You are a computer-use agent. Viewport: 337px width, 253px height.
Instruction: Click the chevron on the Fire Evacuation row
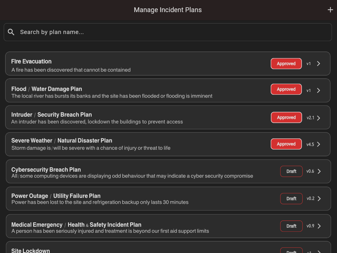tap(318, 64)
